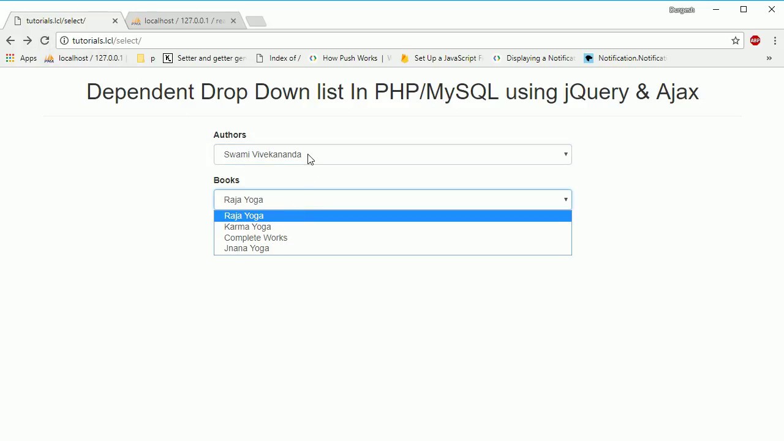784x441 pixels.
Task: Switch to the localhost phpMyAdmin tab
Action: pos(183,21)
